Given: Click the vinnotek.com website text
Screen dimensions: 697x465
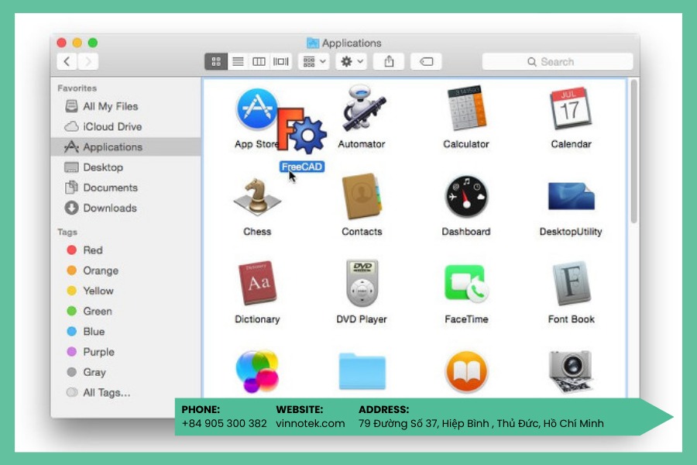Looking at the screenshot, I should (x=311, y=423).
